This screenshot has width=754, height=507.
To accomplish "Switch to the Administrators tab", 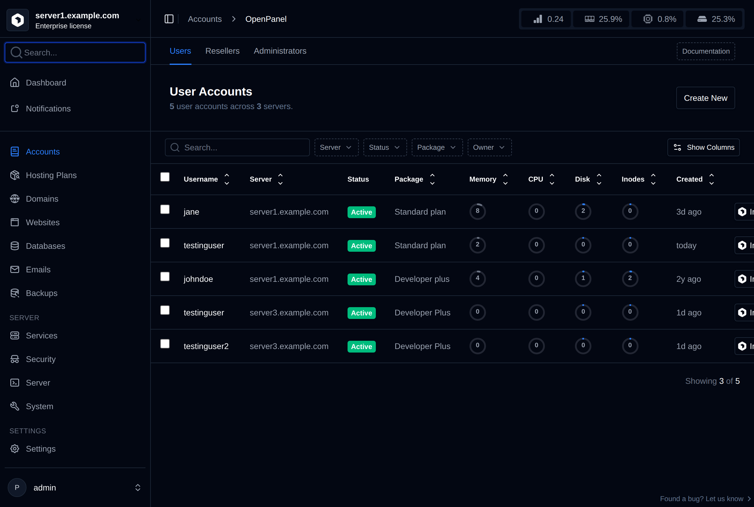I will (280, 51).
